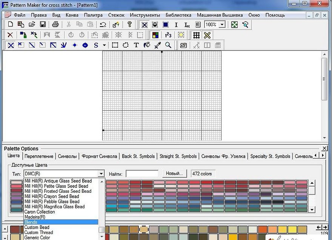Open the 100% zoom level dropdown
Screen dimensions: 332x240
coord(222,25)
